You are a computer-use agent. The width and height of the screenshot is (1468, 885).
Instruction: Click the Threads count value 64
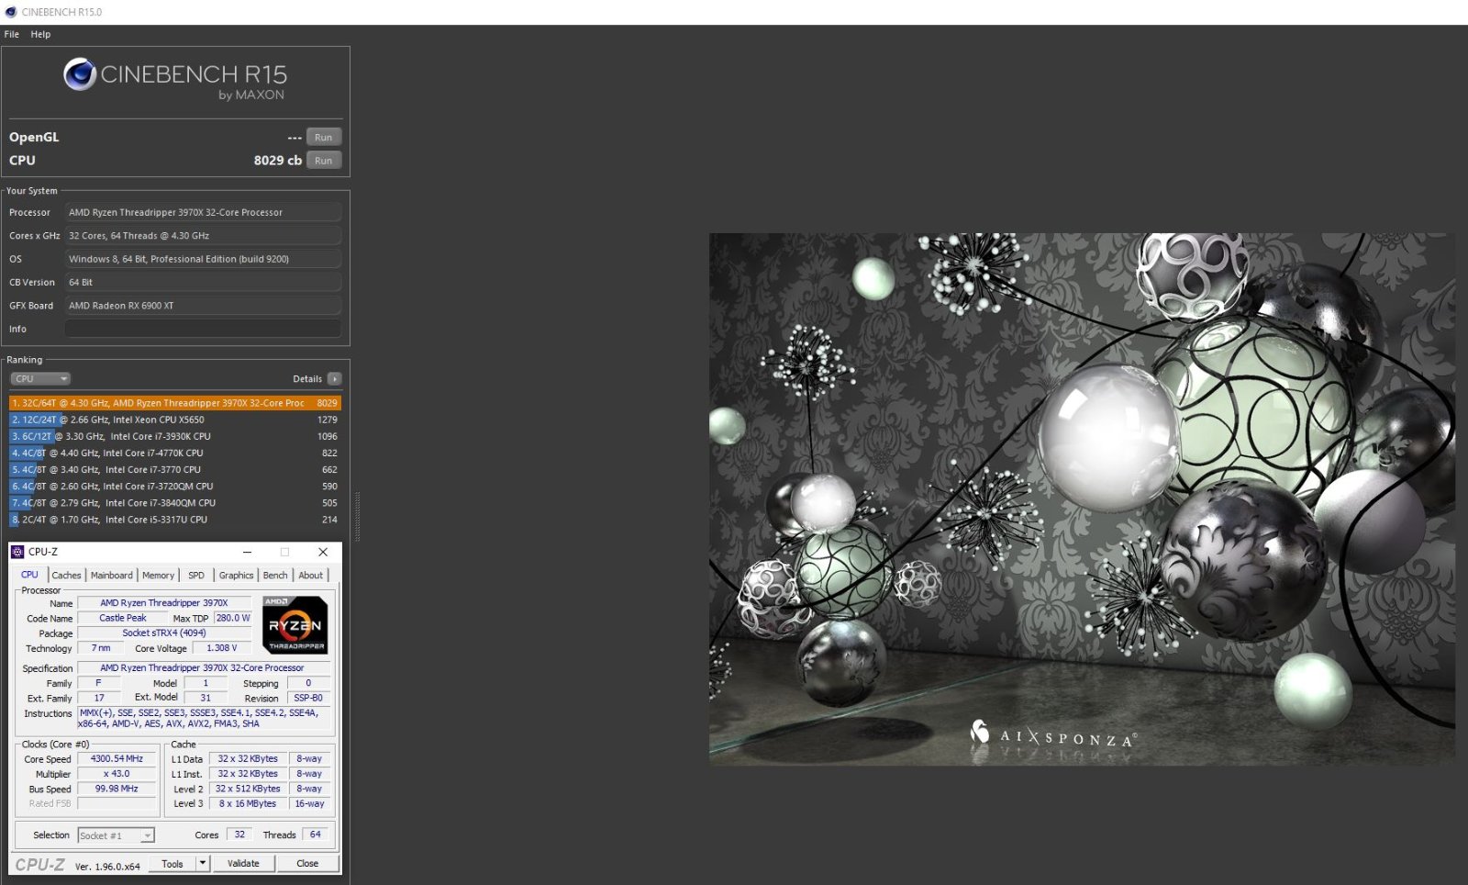pos(315,835)
